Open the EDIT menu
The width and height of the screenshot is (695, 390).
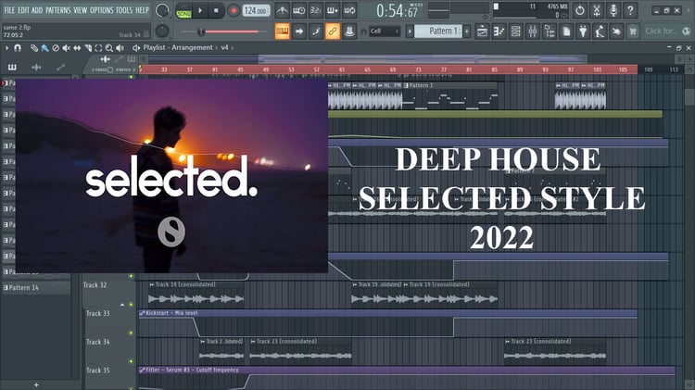[23, 10]
